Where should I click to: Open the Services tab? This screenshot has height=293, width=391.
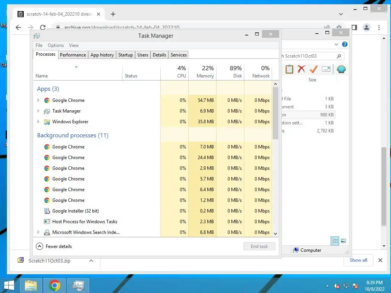tap(179, 55)
